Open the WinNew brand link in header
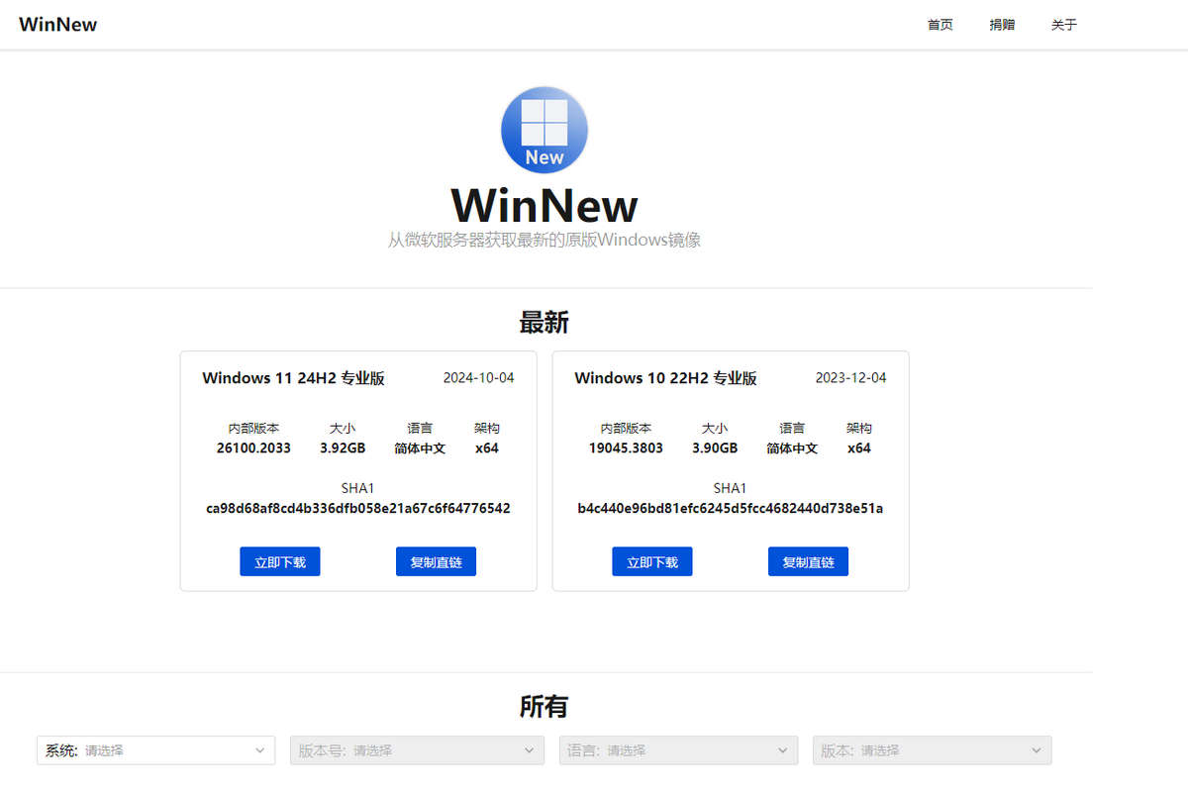Viewport: 1188px width, 797px height. coord(57,25)
